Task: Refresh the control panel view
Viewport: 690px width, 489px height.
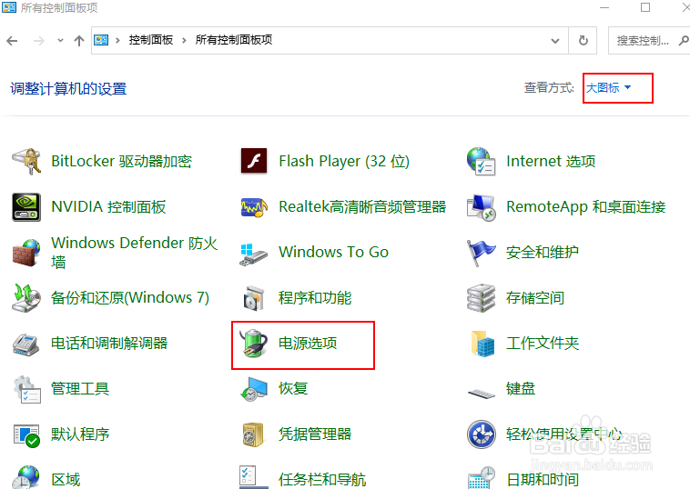Action: click(x=583, y=40)
